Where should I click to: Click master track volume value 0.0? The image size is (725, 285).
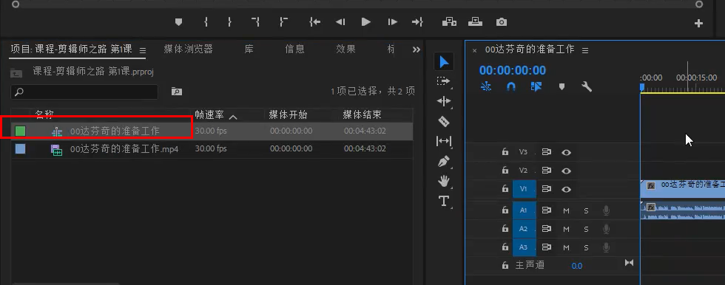pos(576,266)
